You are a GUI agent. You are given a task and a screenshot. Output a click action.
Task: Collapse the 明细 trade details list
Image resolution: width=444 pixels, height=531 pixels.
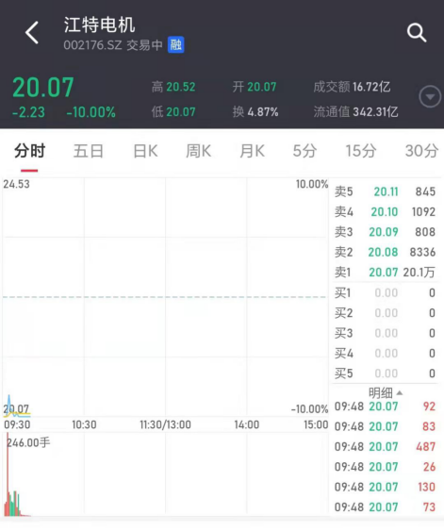pyautogui.click(x=386, y=393)
